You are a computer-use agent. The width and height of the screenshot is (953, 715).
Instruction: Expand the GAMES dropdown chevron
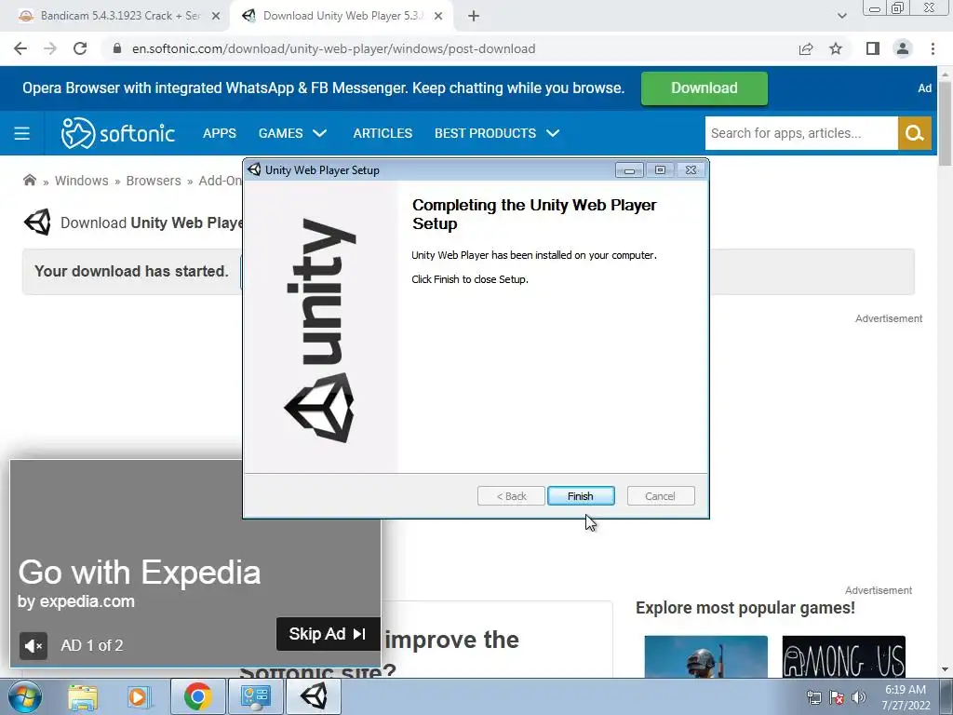coord(320,133)
